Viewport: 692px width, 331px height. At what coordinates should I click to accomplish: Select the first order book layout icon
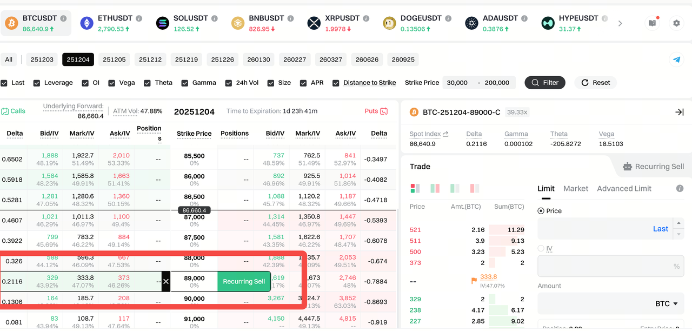(415, 188)
